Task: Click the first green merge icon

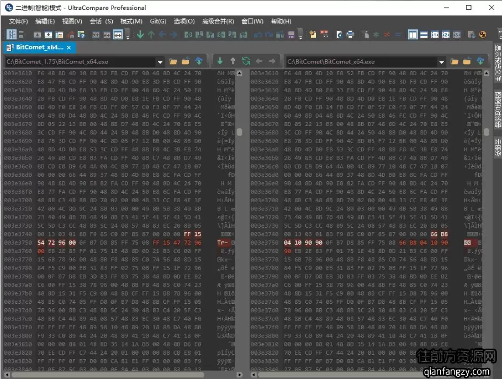Action: click(x=188, y=35)
